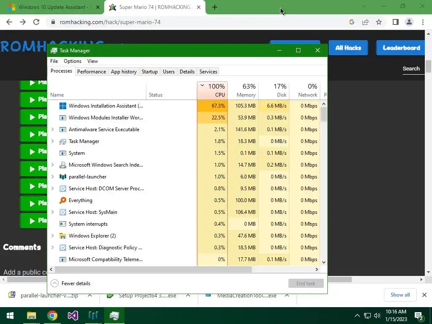Viewport: 432px width, 324px height.
Task: Open Visual Studio from the taskbar
Action: (x=73, y=316)
